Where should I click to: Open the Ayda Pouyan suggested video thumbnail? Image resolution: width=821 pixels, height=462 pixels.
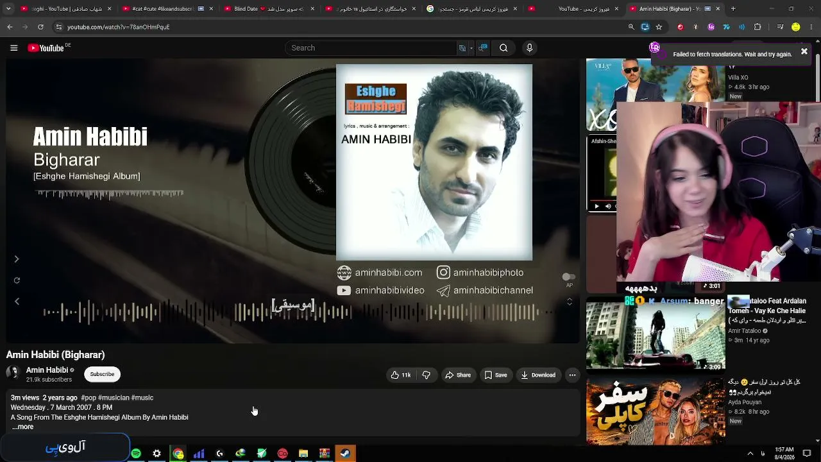[x=656, y=411]
